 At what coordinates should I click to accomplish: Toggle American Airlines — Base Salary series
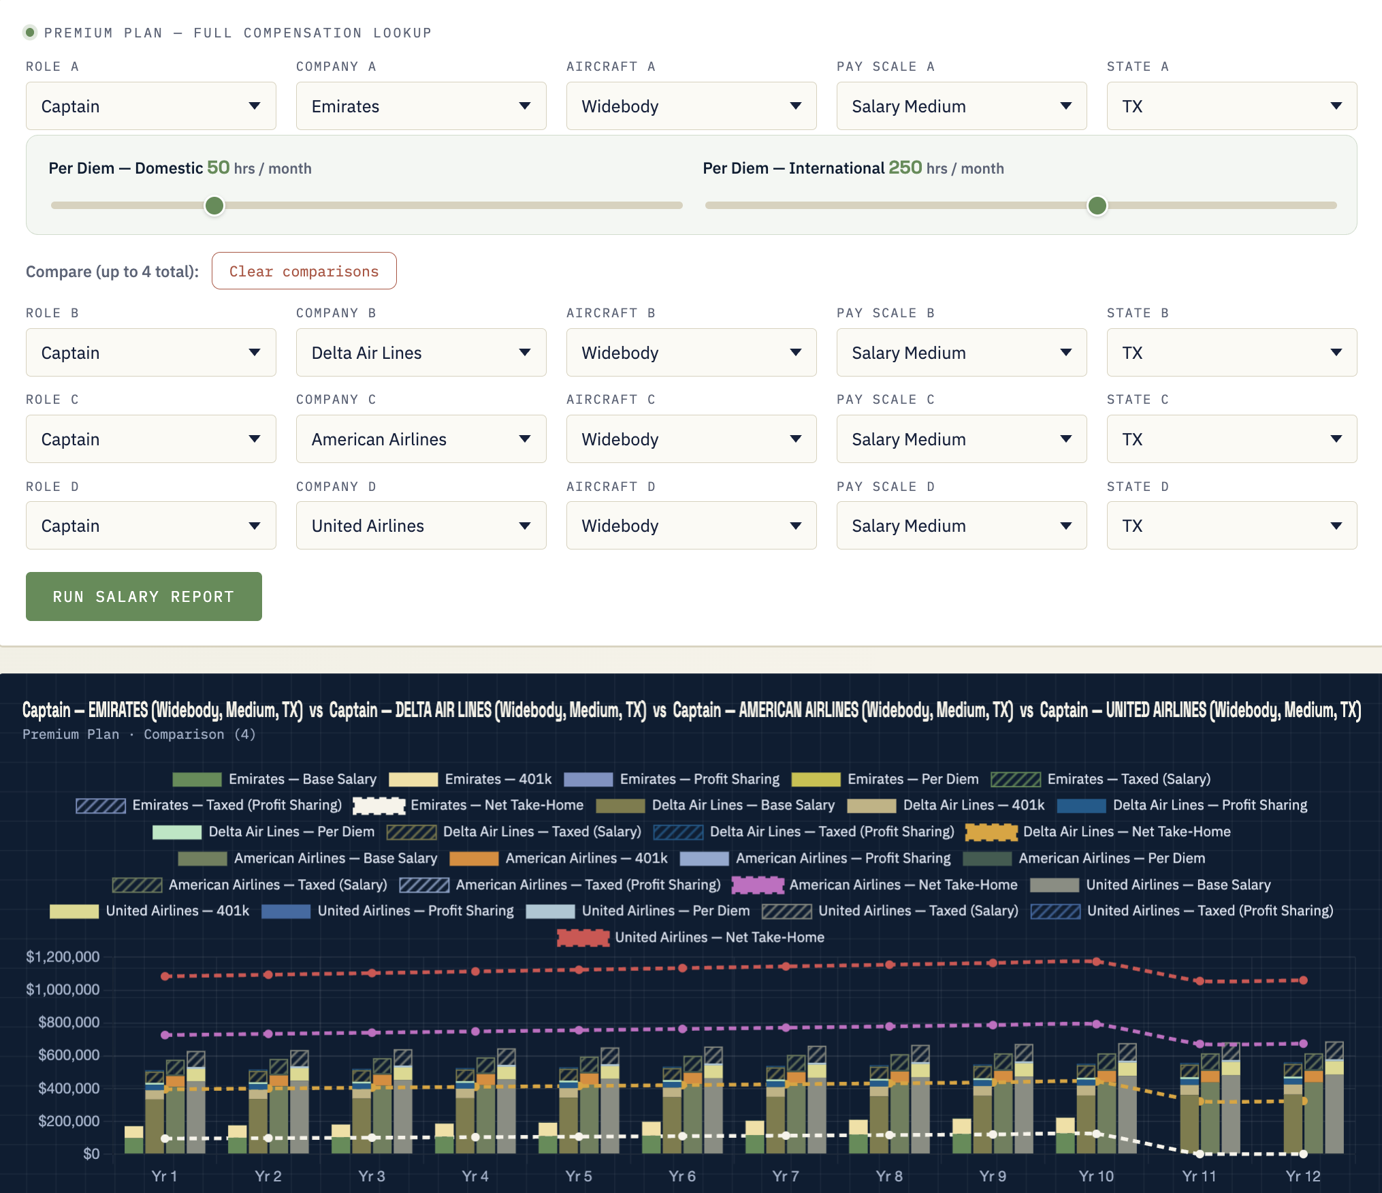tap(308, 858)
